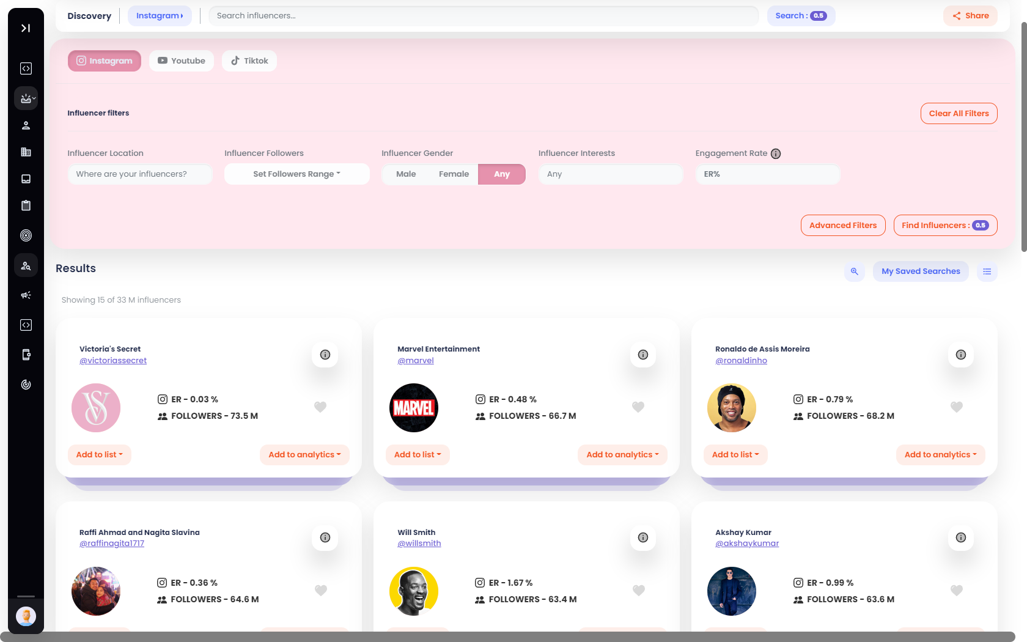Open the building grid sidebar icon

point(26,152)
